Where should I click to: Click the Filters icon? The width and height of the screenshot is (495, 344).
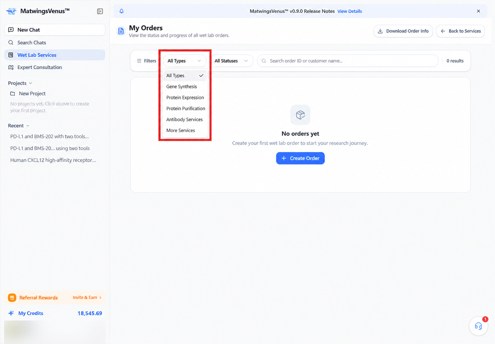pos(139,61)
